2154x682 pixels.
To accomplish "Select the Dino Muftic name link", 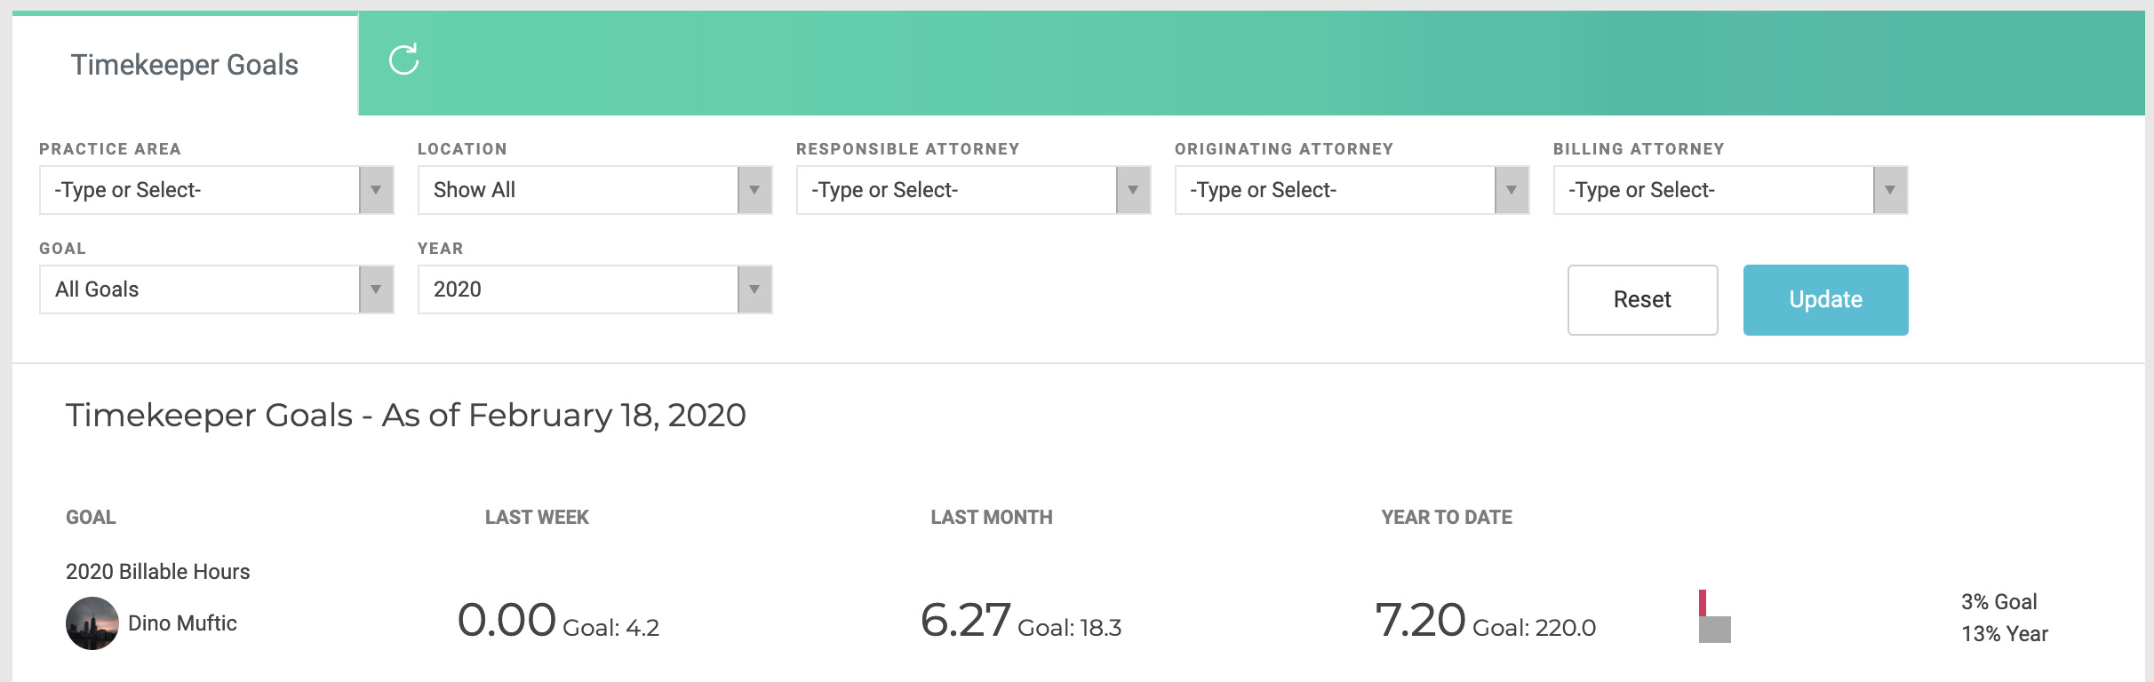I will click(x=182, y=623).
